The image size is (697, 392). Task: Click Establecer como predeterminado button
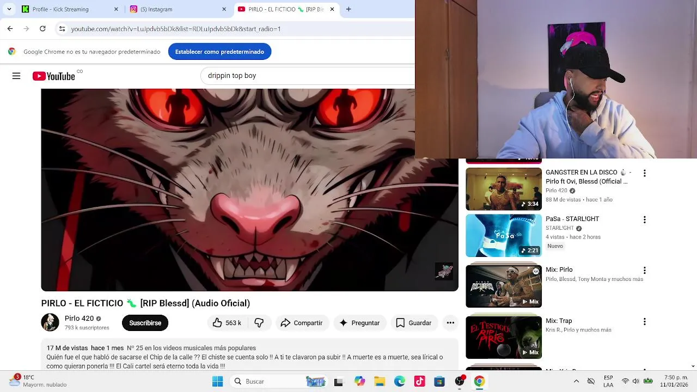tap(219, 52)
